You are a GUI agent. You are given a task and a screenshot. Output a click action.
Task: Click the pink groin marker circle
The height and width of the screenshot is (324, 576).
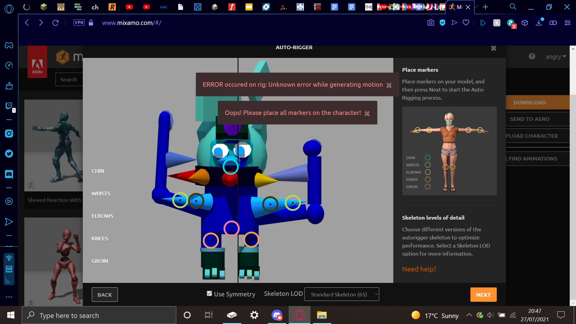click(x=231, y=229)
